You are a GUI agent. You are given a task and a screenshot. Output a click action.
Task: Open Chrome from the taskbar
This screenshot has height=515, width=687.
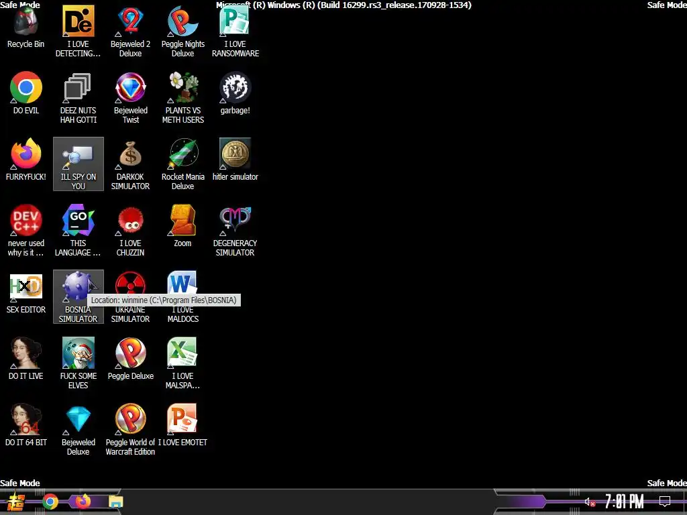pyautogui.click(x=50, y=502)
